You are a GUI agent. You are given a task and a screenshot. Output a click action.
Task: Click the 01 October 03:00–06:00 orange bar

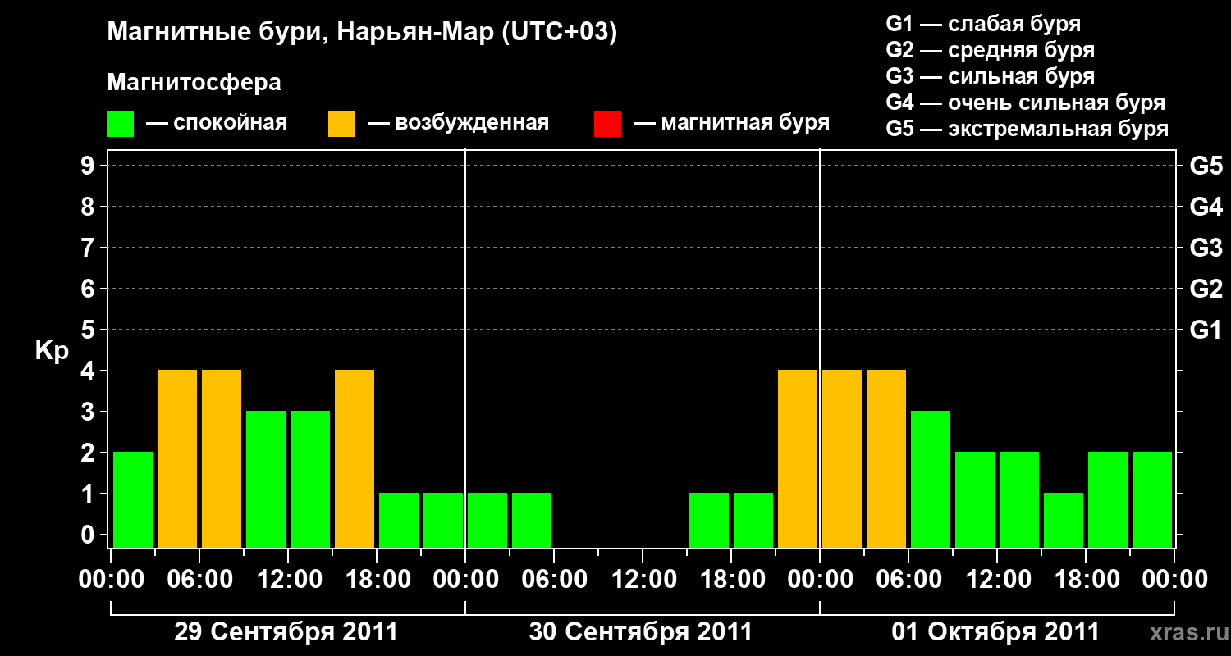pyautogui.click(x=886, y=458)
